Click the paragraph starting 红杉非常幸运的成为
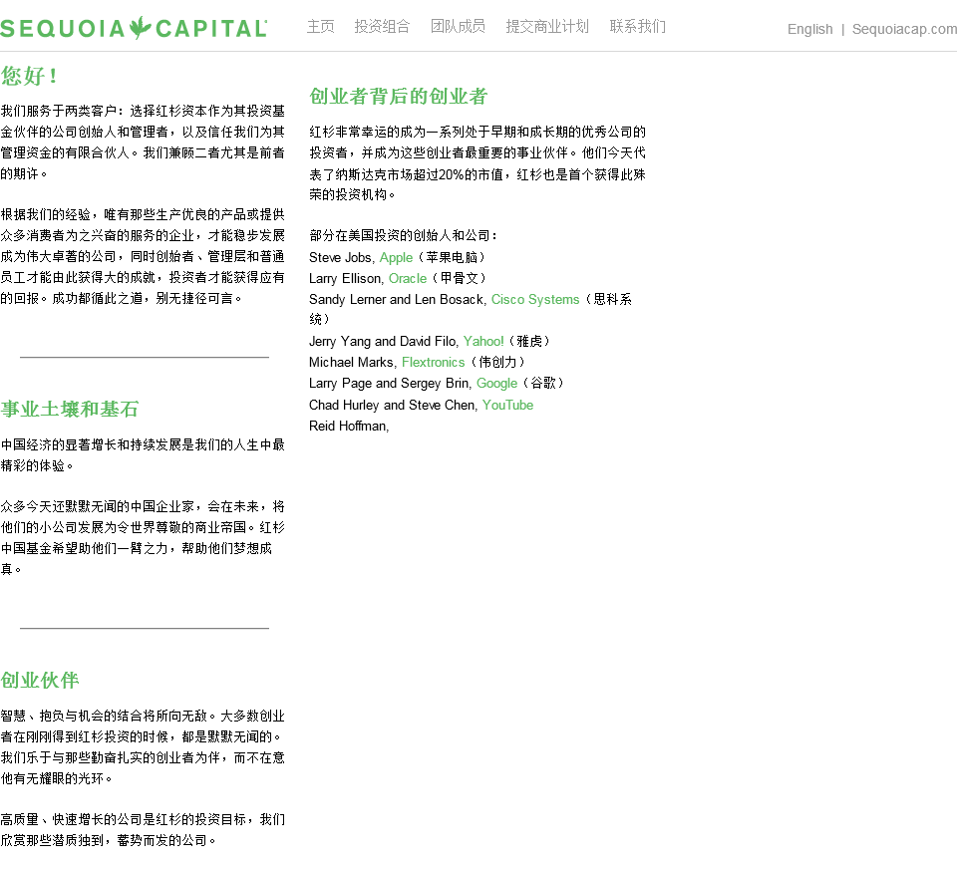This screenshot has height=870, width=957. 478,162
